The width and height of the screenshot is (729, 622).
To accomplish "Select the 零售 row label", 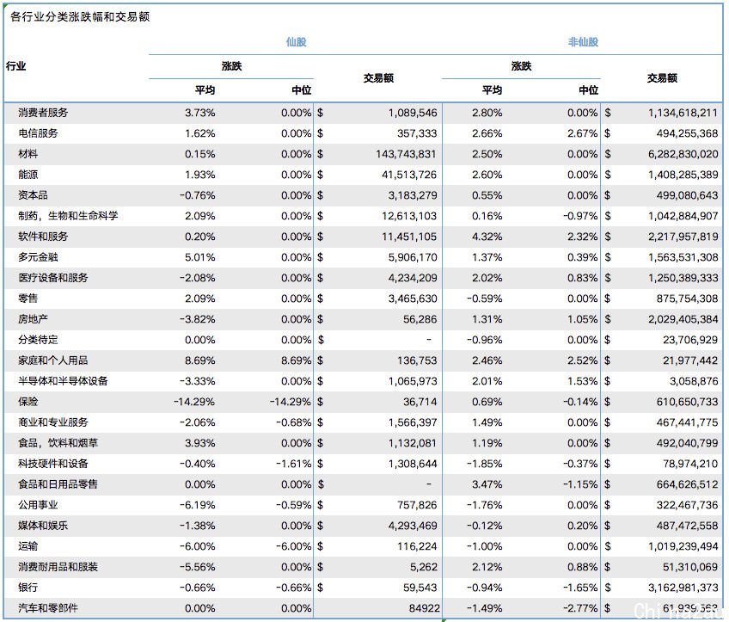I will (28, 299).
